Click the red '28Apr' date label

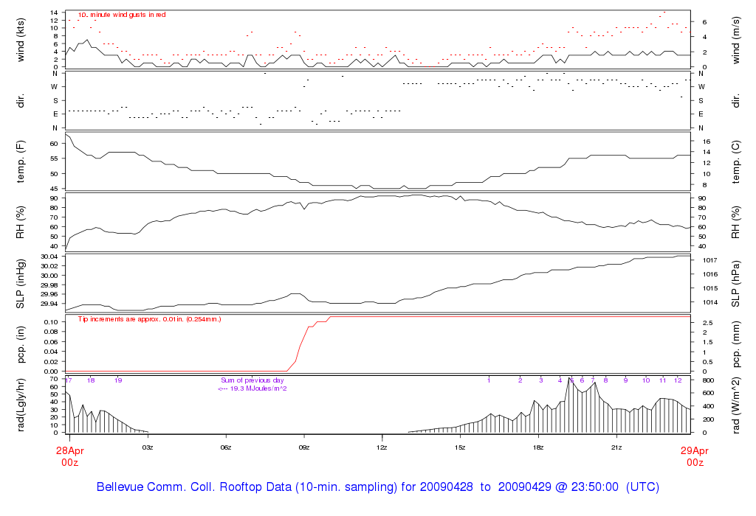tap(70, 451)
